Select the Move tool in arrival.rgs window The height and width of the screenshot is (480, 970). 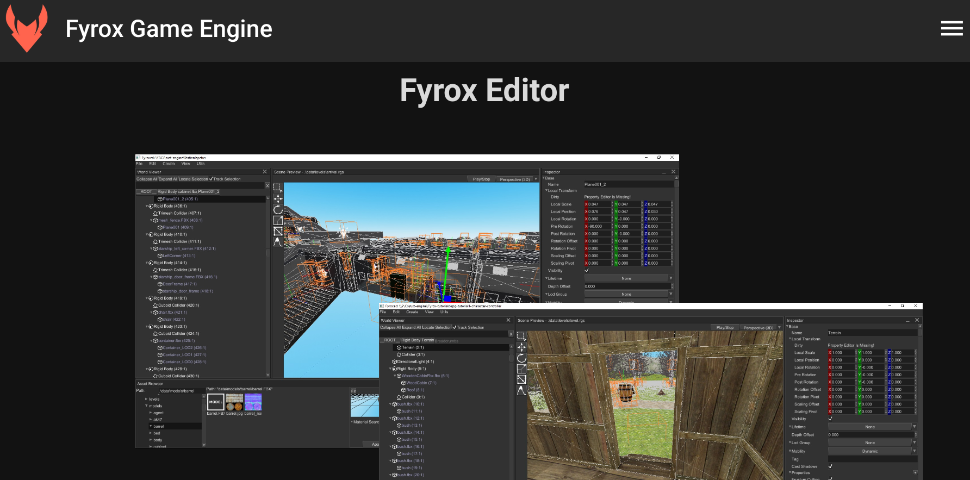(278, 199)
